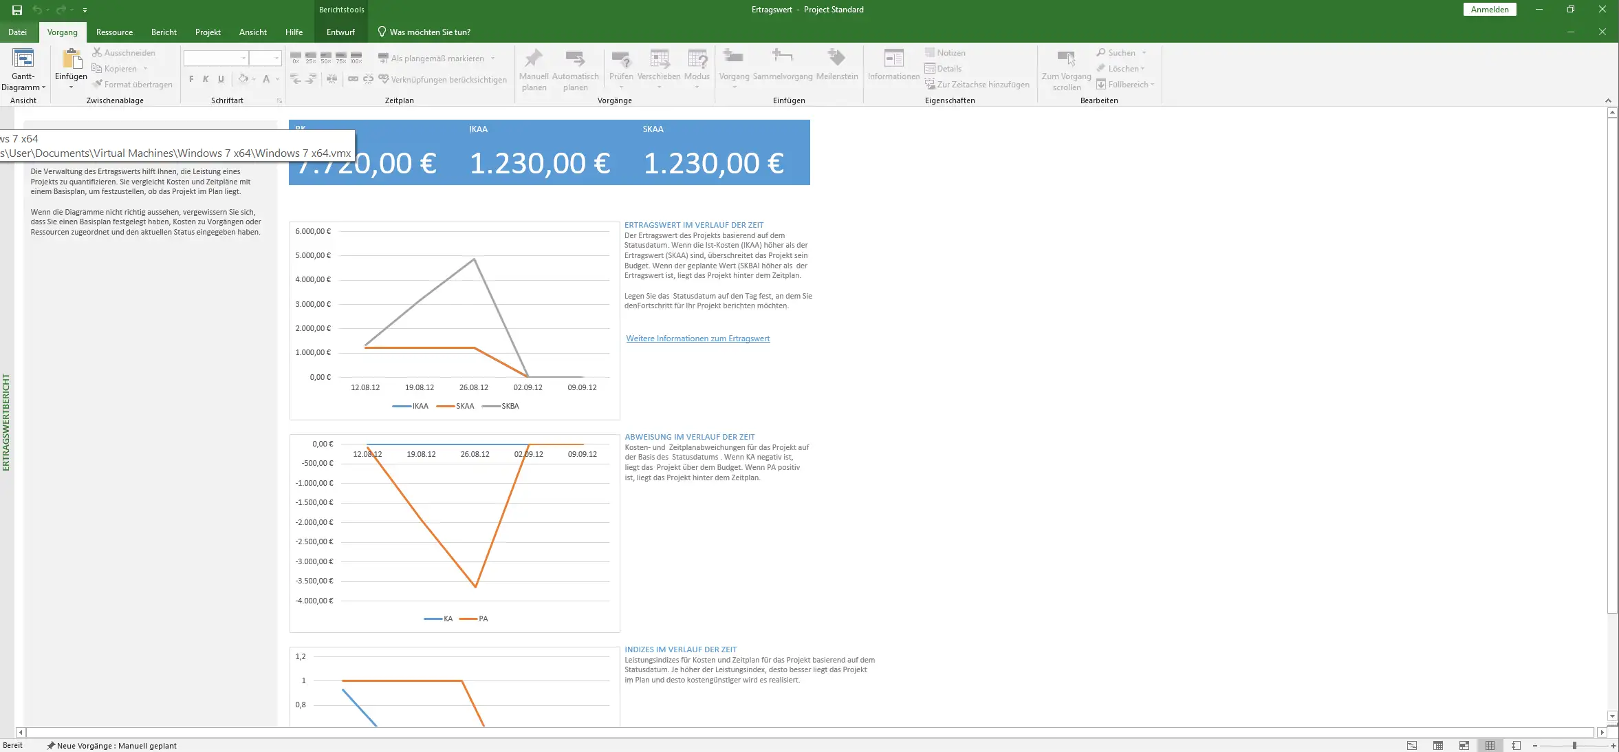Toggle underline formatting (U)

221,79
